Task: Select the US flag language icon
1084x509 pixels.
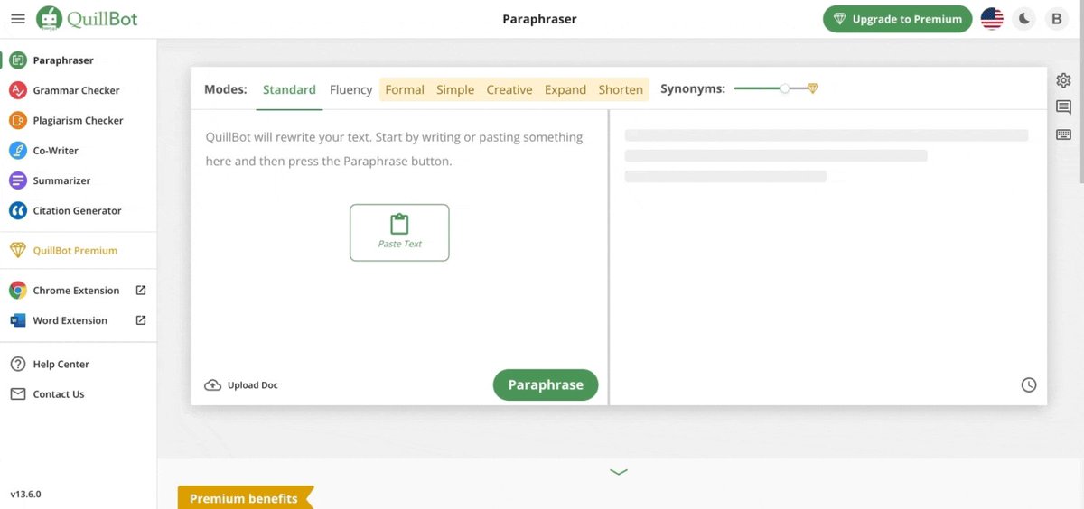Action: pos(992,19)
